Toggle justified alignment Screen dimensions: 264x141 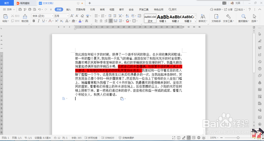111,21
